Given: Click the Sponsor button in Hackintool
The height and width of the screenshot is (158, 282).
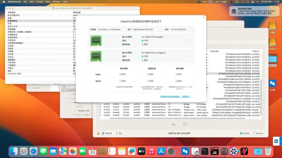Looking at the screenshot, I should coord(258,133).
